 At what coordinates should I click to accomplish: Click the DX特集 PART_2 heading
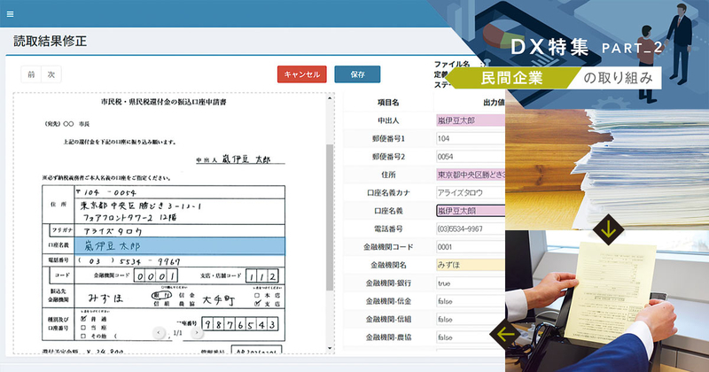pos(587,47)
